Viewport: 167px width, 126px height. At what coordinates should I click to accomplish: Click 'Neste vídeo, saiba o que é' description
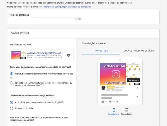[45, 58]
